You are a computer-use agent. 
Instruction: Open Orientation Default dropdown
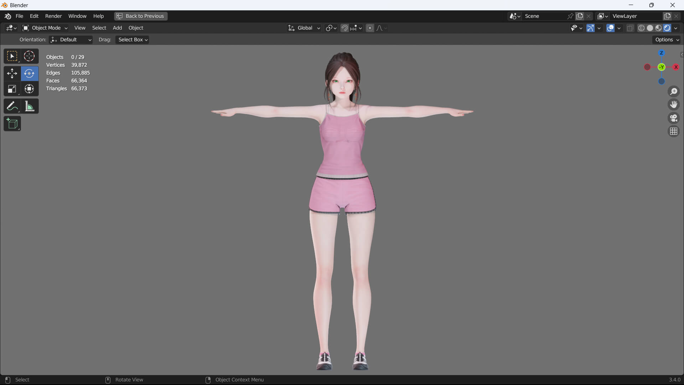point(71,40)
